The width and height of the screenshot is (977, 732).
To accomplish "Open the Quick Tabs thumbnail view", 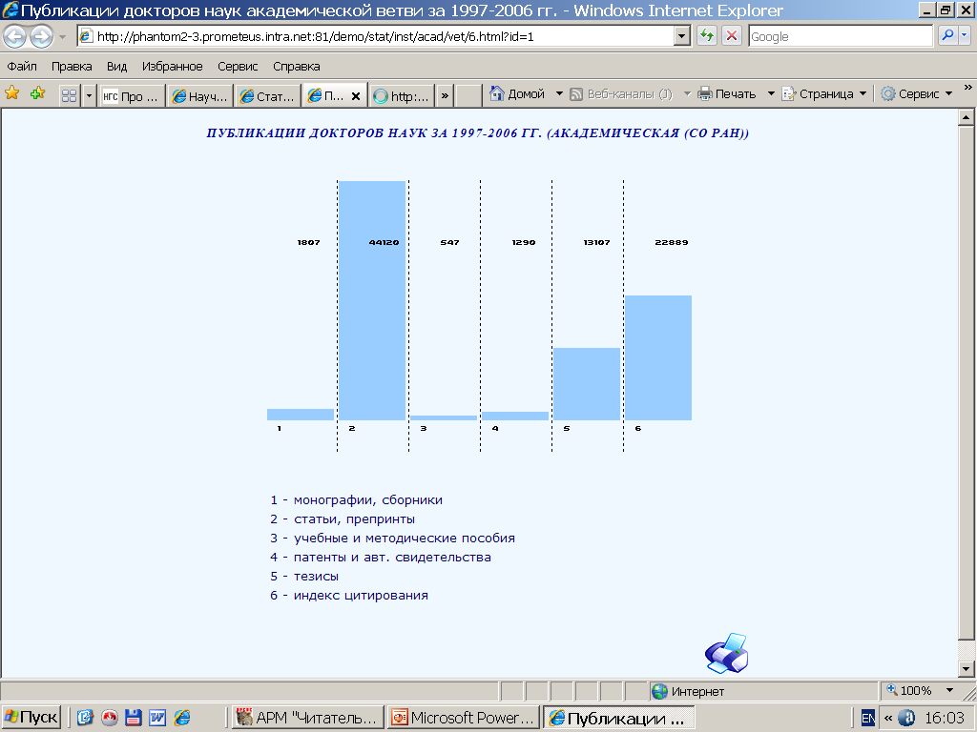I will 69,95.
